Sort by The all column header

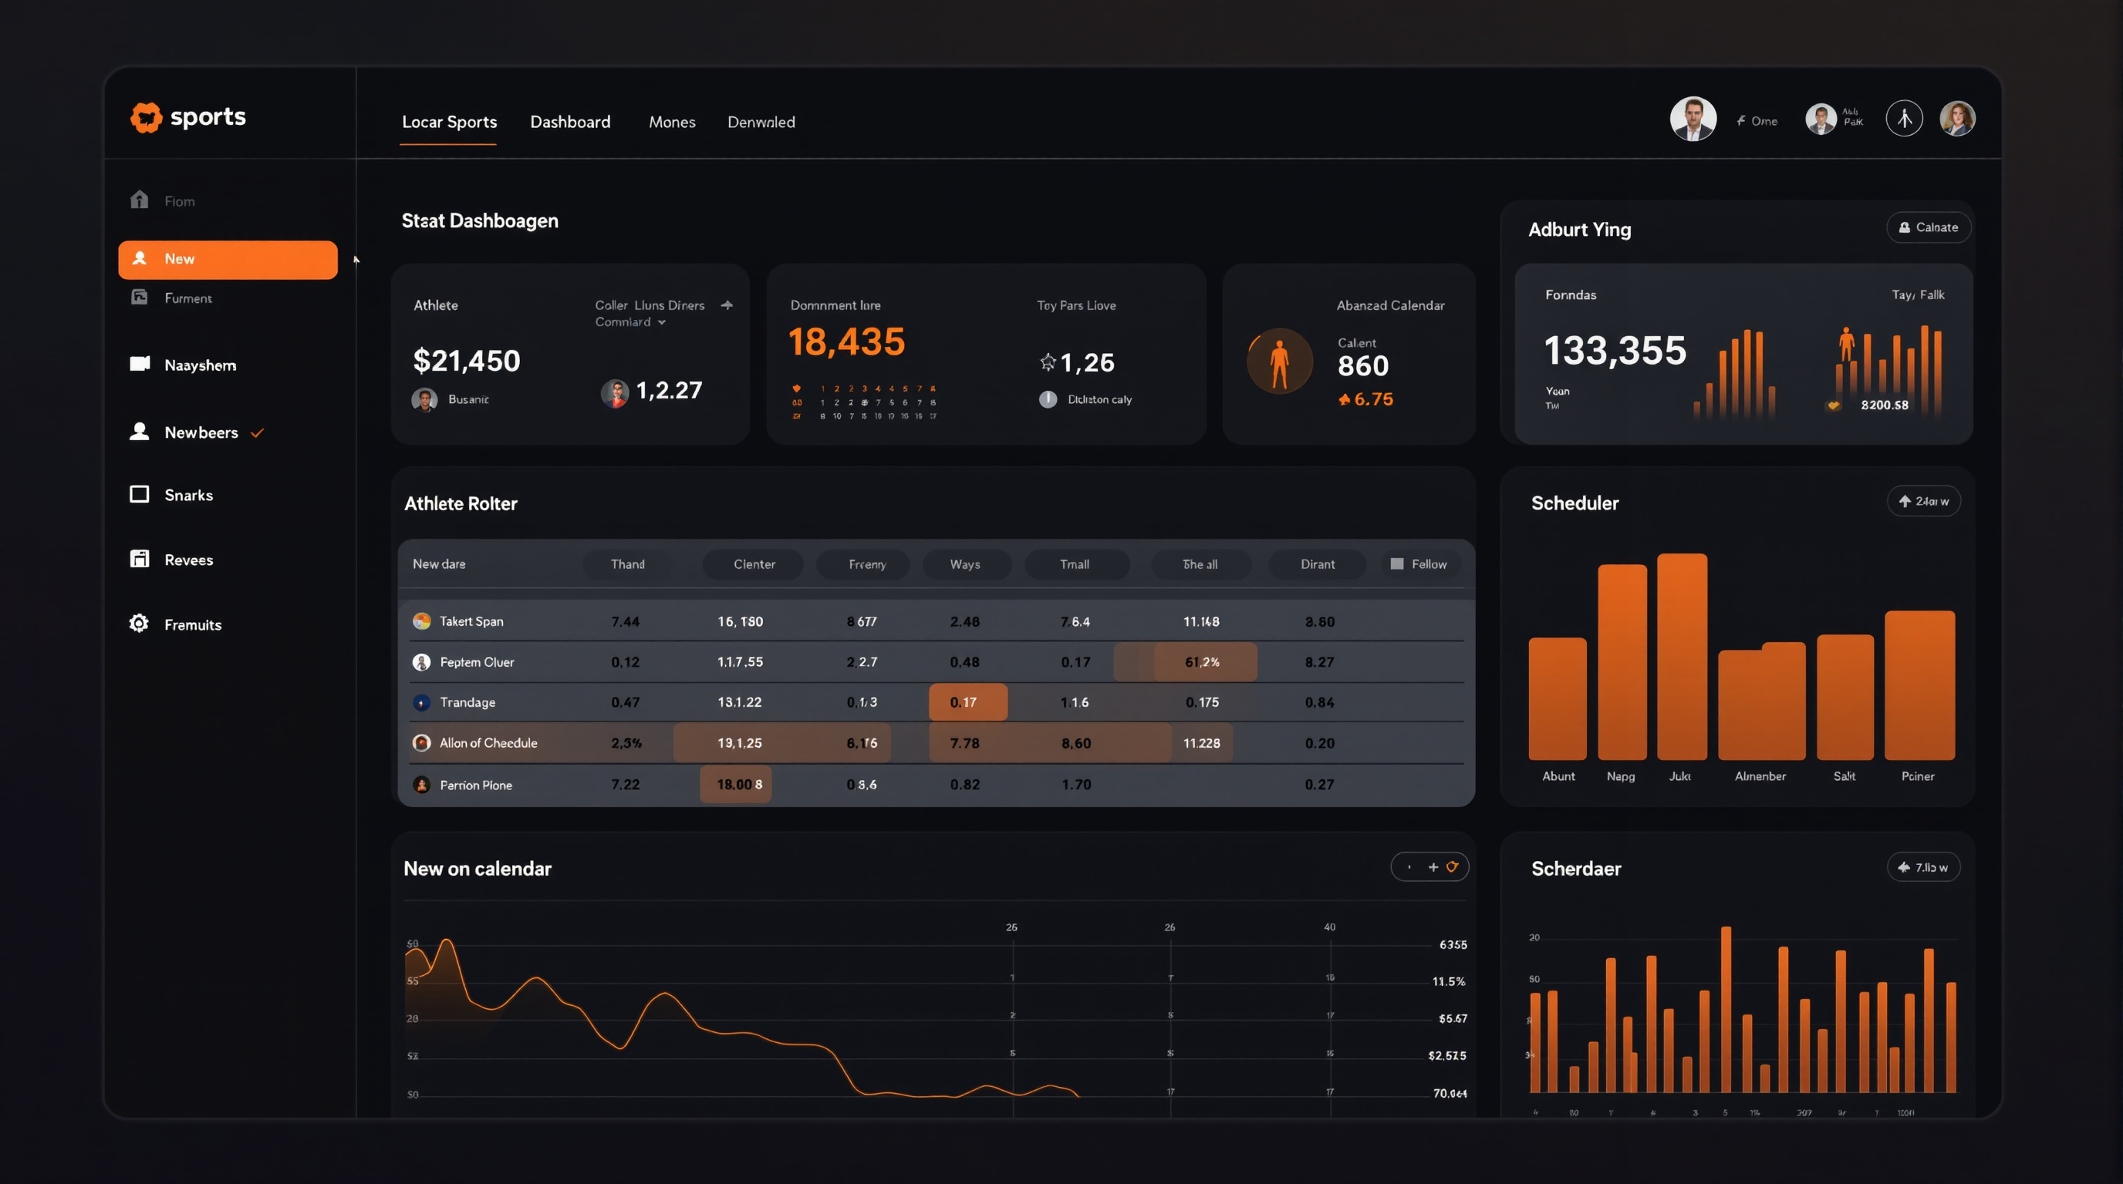coord(1200,564)
